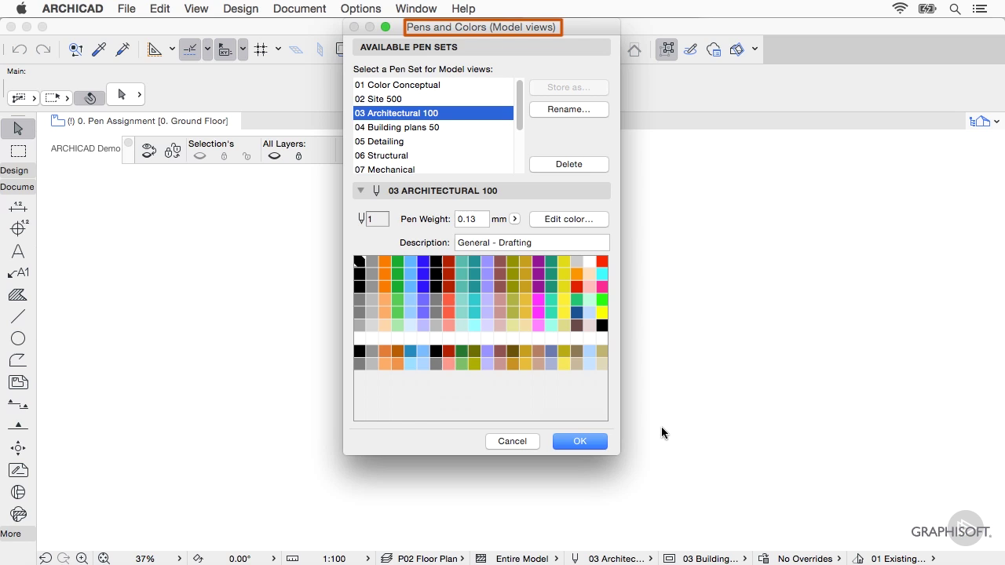Choose the Dimension tool
Image resolution: width=1005 pixels, height=565 pixels.
point(18,206)
